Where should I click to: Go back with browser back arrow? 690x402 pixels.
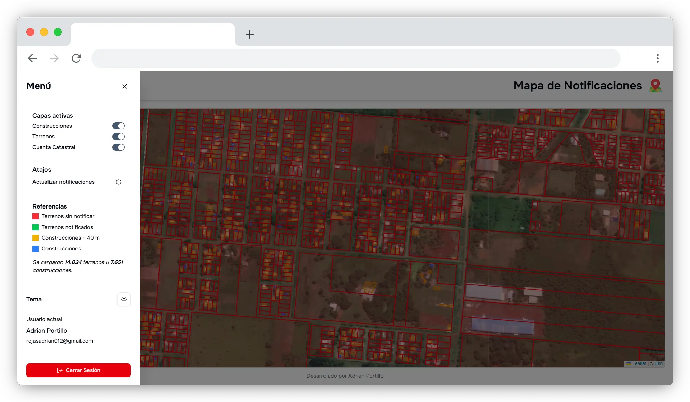[32, 58]
